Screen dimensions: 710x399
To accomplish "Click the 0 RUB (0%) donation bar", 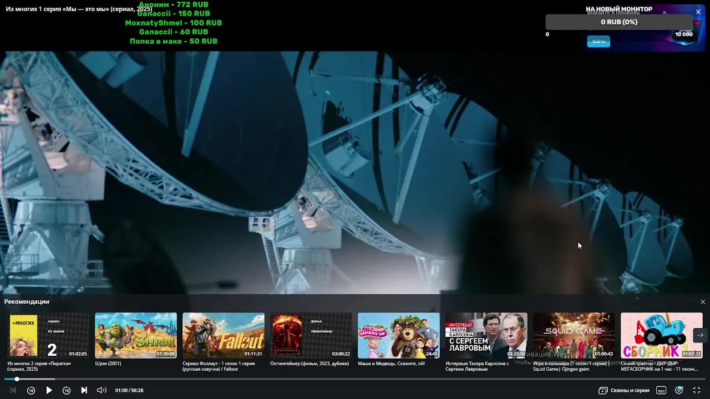I will click(x=619, y=22).
